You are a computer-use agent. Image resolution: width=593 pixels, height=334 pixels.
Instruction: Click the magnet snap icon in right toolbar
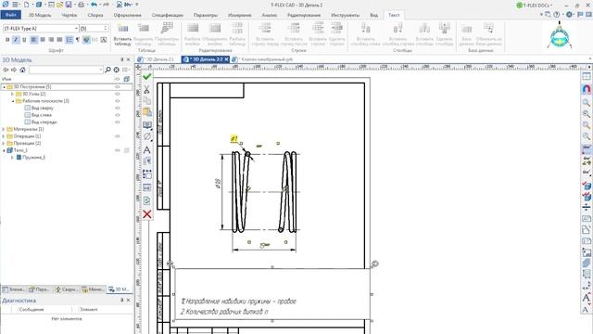587,89
